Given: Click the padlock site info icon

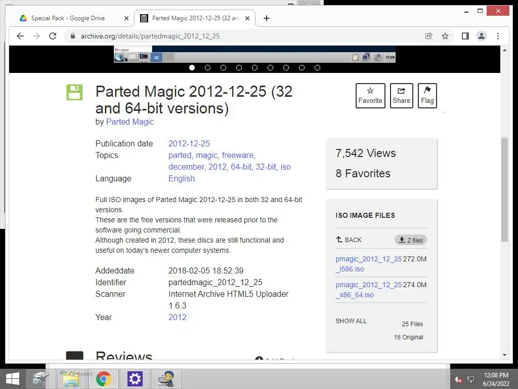Looking at the screenshot, I should point(73,36).
